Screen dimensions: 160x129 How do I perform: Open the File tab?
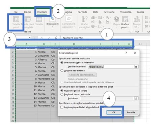pyautogui.click(x=16, y=12)
